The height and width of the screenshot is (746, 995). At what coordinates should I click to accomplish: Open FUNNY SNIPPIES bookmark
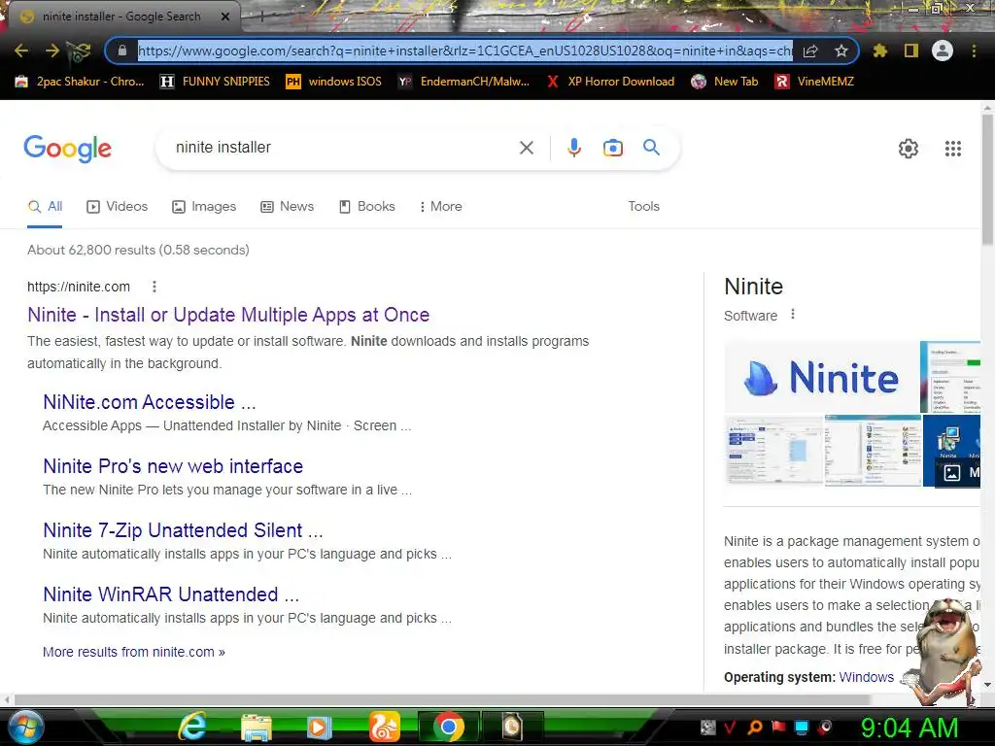coord(215,82)
